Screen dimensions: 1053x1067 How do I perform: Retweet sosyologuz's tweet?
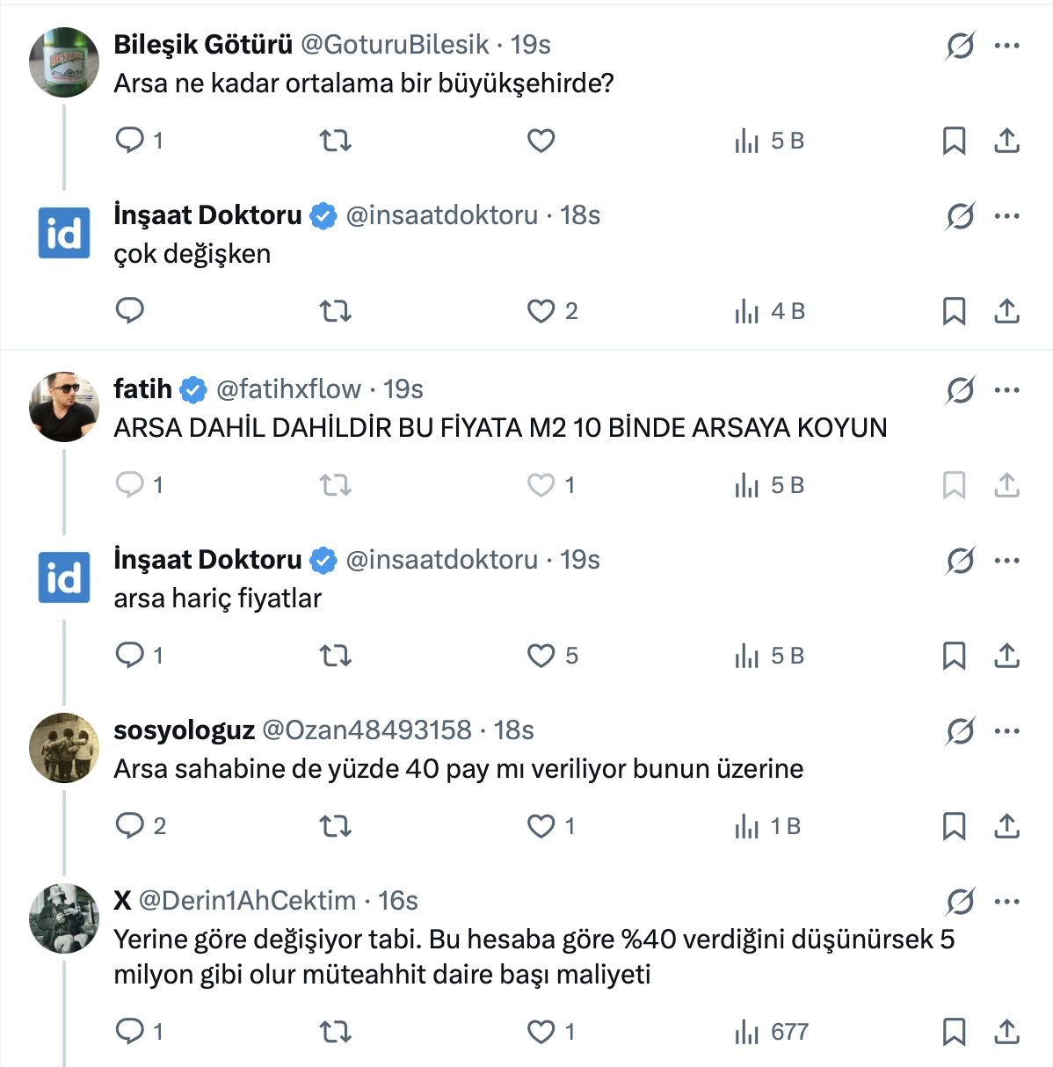335,826
